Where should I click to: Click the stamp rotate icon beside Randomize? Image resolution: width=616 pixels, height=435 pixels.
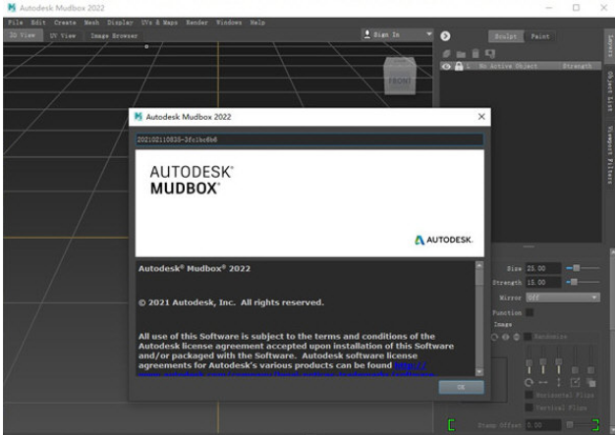click(494, 337)
